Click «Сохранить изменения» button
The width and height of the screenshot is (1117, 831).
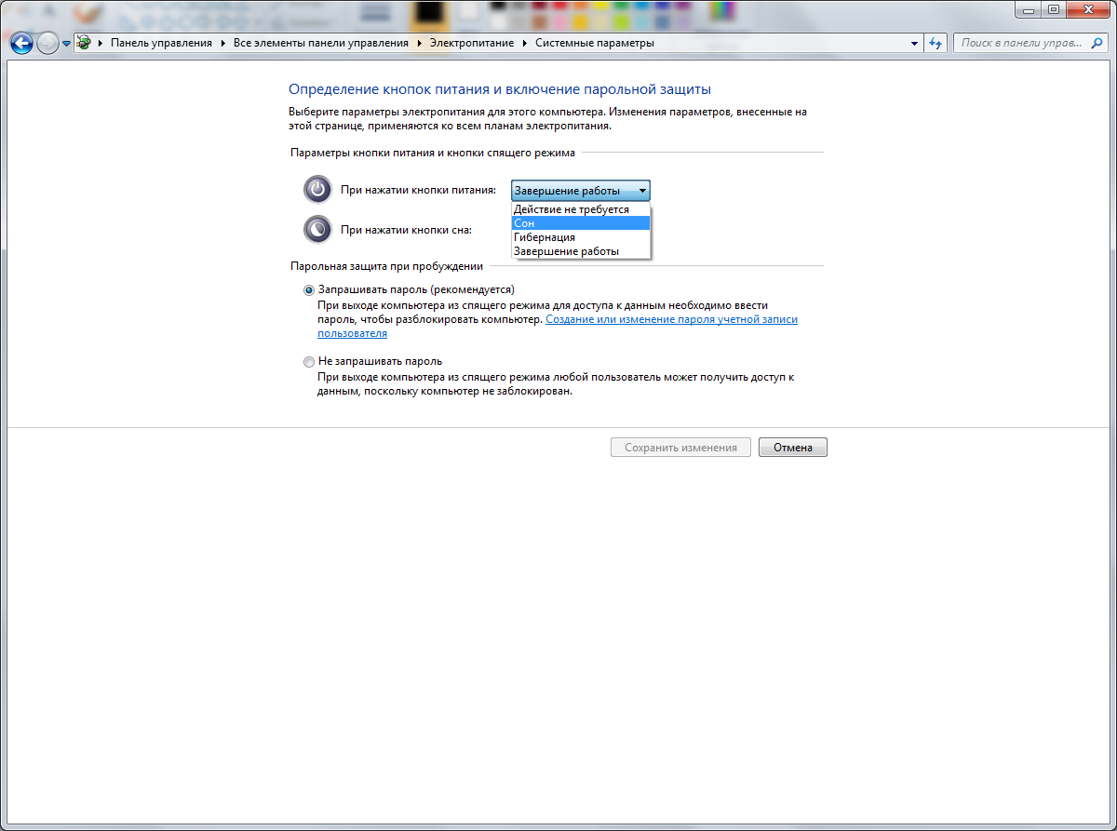(680, 448)
